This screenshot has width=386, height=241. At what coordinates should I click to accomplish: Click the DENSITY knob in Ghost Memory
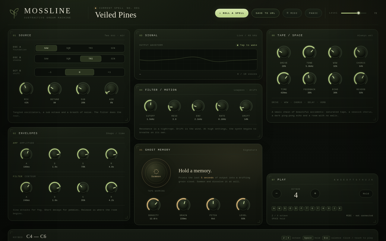tap(153, 205)
